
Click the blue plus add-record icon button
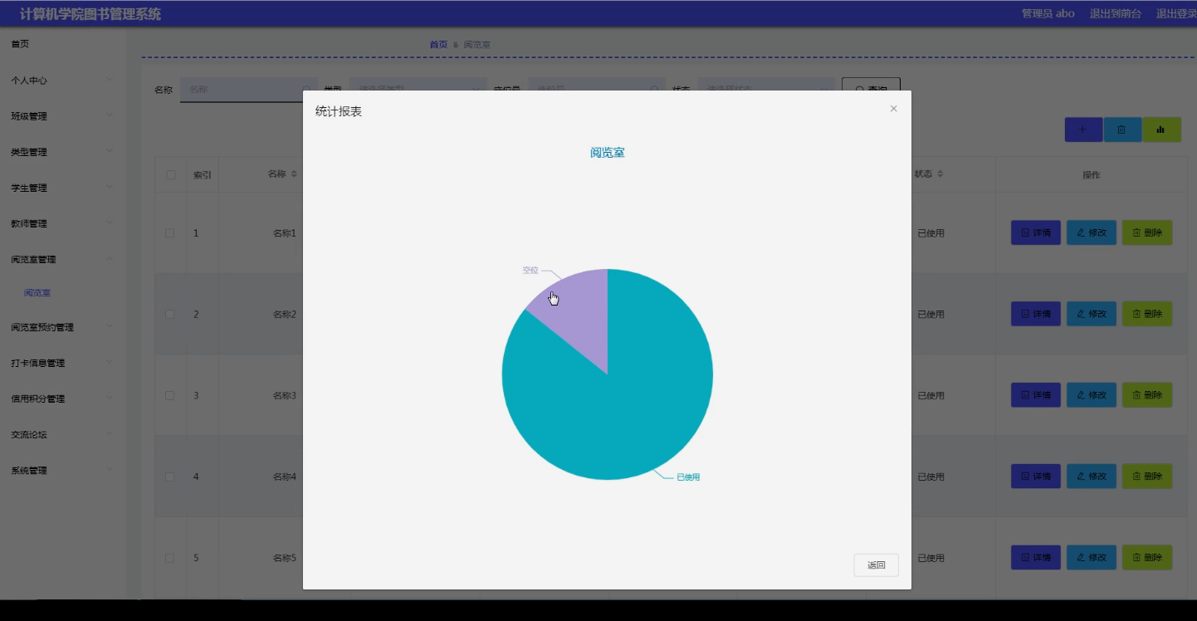1083,130
